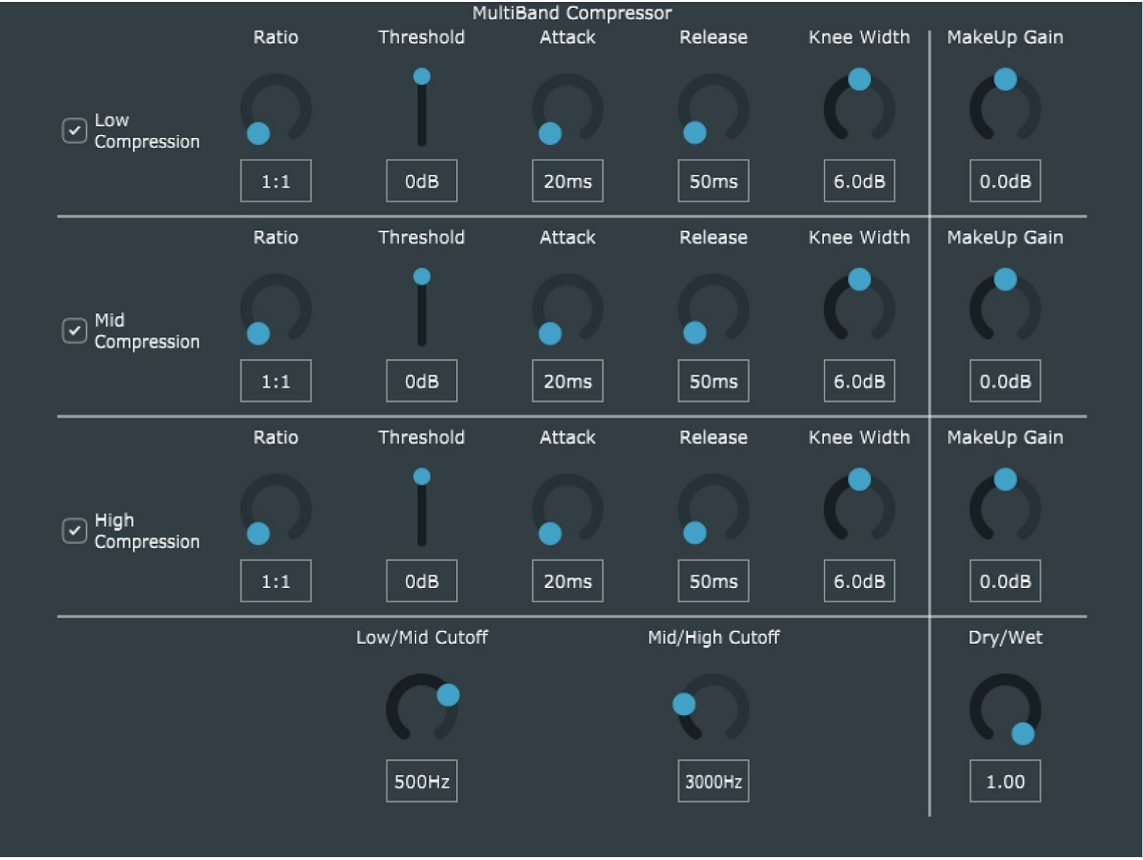Image resolution: width=1143 pixels, height=860 pixels.
Task: Click the High band Release knob
Action: point(713,509)
